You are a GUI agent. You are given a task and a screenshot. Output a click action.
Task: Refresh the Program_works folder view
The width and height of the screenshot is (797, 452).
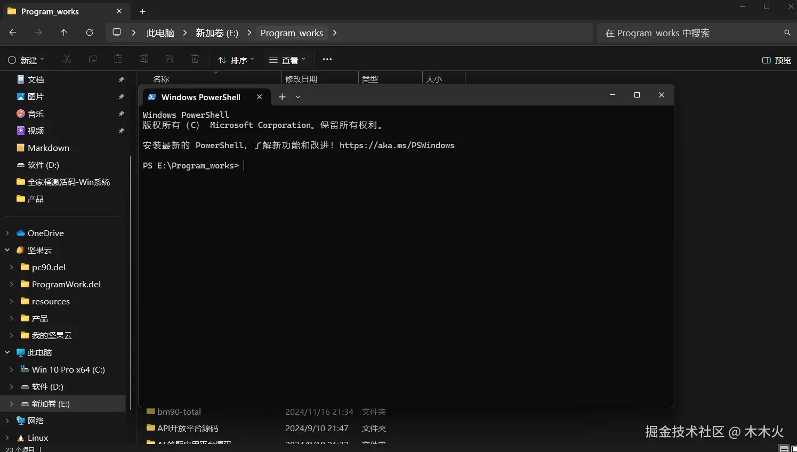90,33
